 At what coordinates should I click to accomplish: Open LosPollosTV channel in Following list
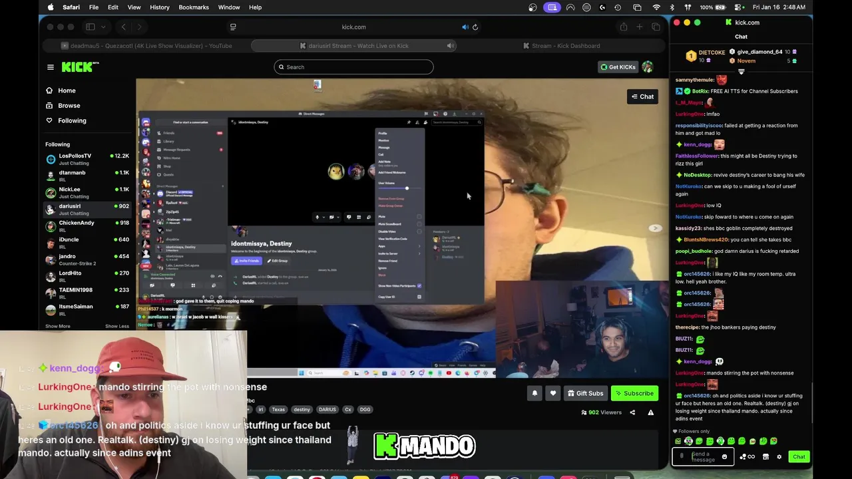click(x=87, y=158)
